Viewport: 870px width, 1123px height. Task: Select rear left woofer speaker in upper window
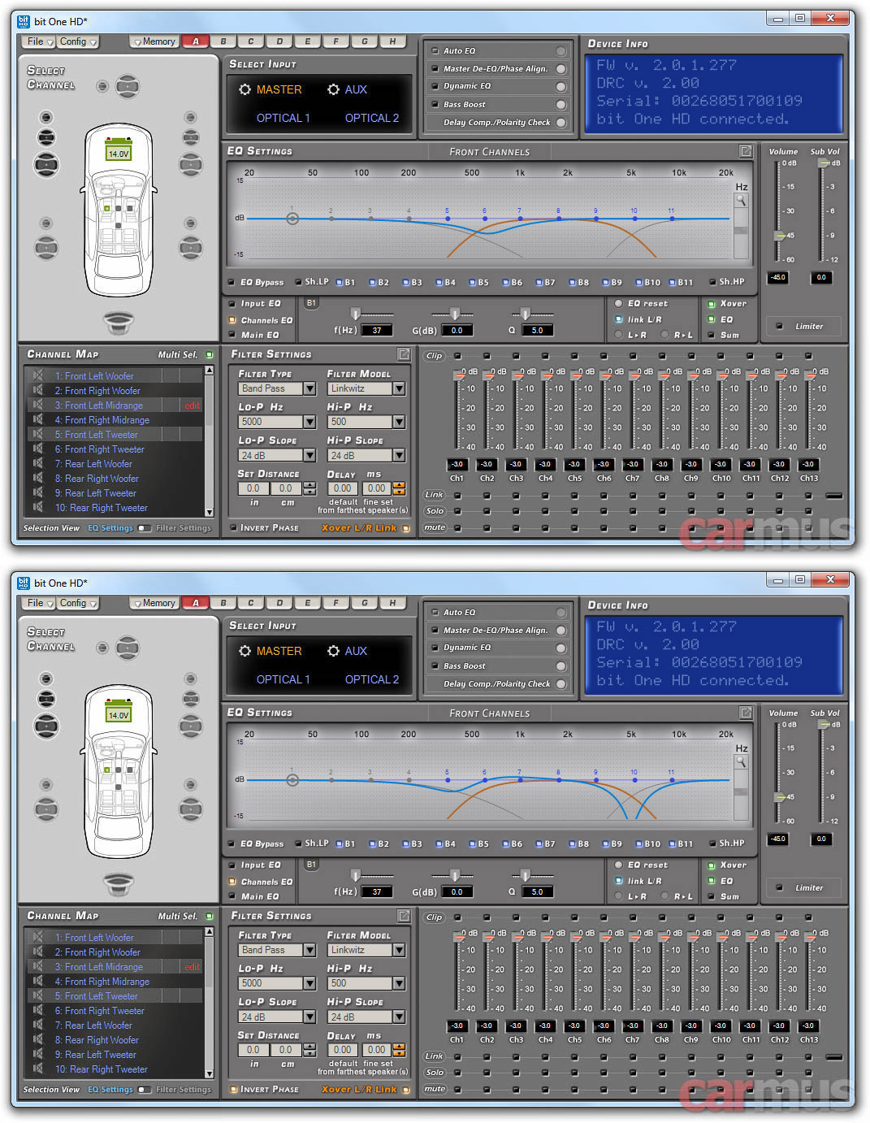(46, 247)
